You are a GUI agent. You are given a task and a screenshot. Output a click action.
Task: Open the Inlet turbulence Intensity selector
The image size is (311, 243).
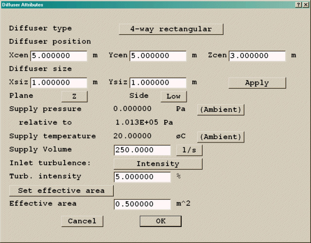coord(158,164)
